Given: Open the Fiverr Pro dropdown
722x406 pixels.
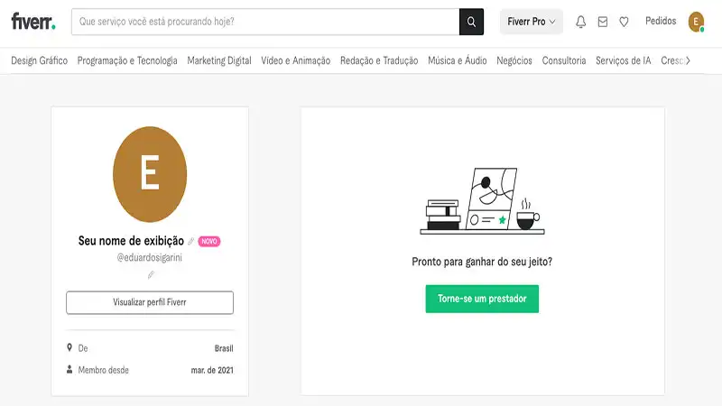Looking at the screenshot, I should [532, 22].
